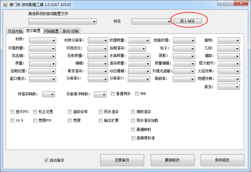Open the 编辑 dropdown
This screenshot has height=172, width=251.
(98, 64)
